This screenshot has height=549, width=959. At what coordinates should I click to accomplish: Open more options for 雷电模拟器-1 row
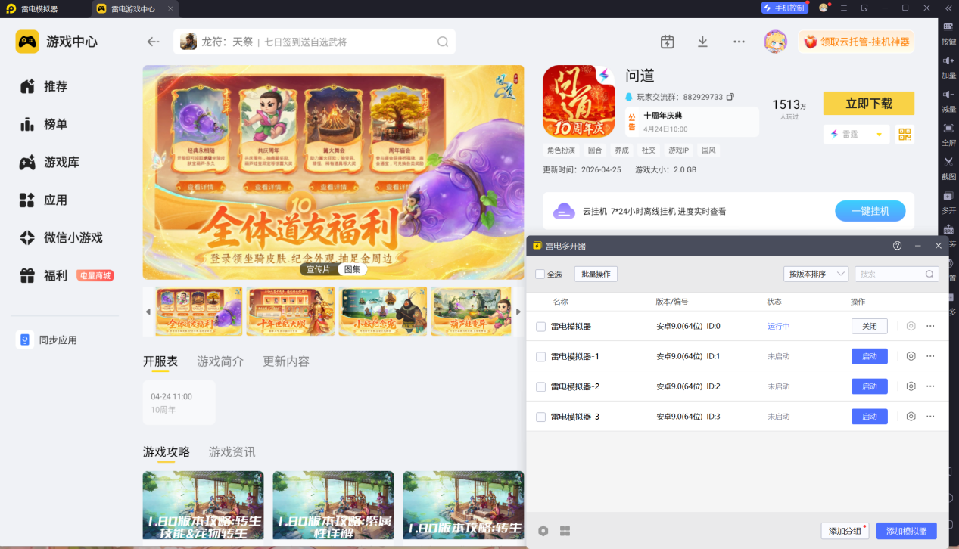(x=931, y=356)
